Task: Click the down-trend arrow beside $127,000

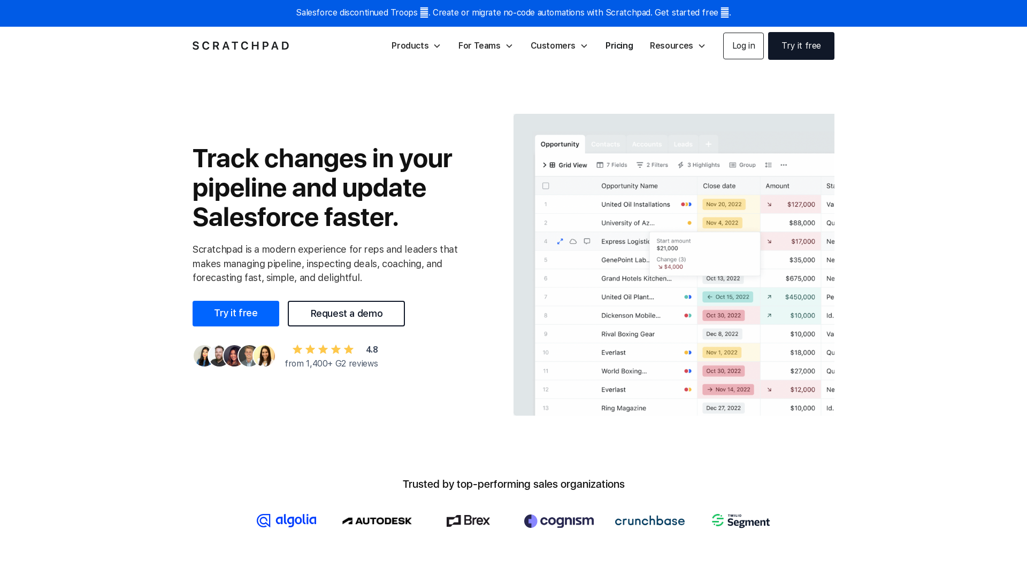Action: 769,205
